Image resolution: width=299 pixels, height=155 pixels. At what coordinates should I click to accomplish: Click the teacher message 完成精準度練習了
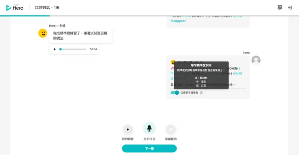click(x=80, y=36)
